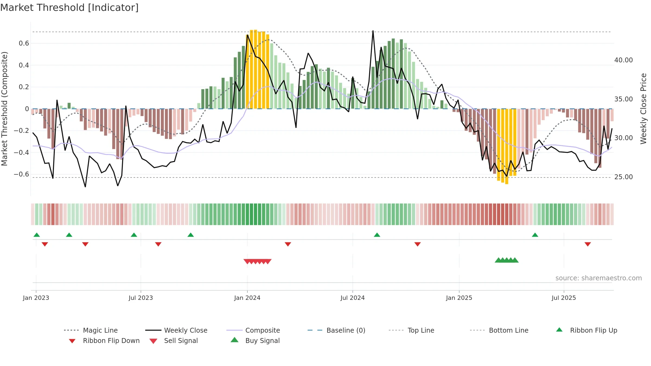Click the Weekly Close Price axis title
Screen dimensions: 651x366
point(643,109)
